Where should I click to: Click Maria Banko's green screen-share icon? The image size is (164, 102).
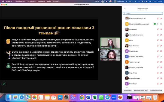[154, 24]
